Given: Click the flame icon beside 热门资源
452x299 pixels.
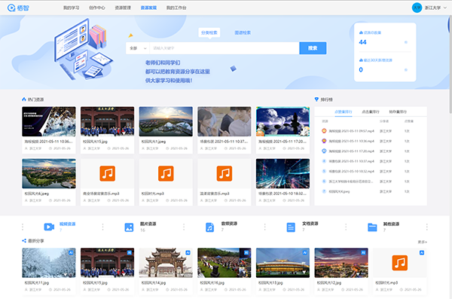Looking at the screenshot, I should click(24, 99).
